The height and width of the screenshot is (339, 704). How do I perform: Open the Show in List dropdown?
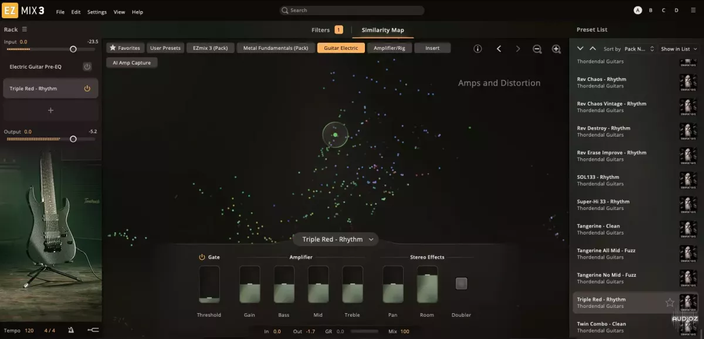point(678,49)
